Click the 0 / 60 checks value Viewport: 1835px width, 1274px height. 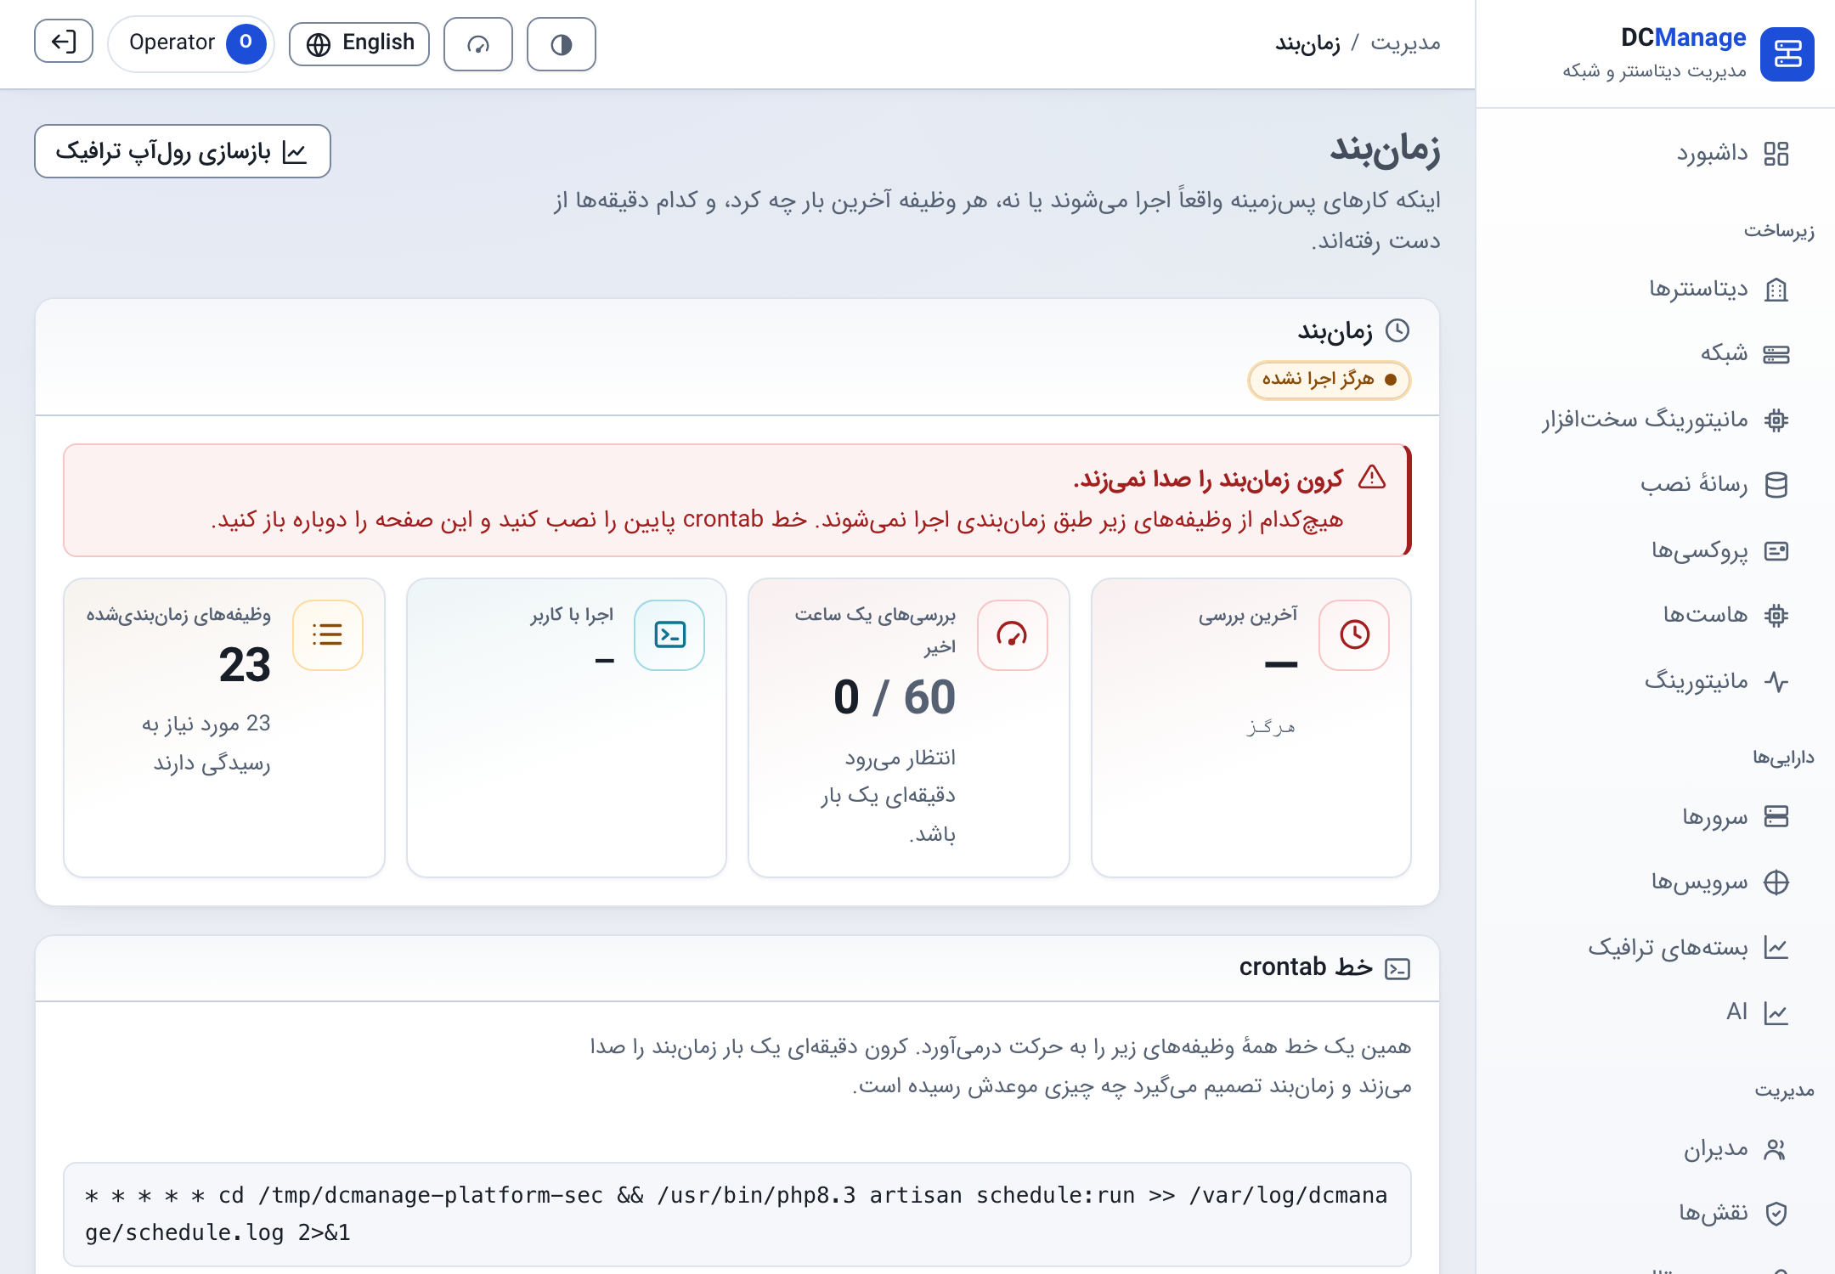pyautogui.click(x=895, y=697)
